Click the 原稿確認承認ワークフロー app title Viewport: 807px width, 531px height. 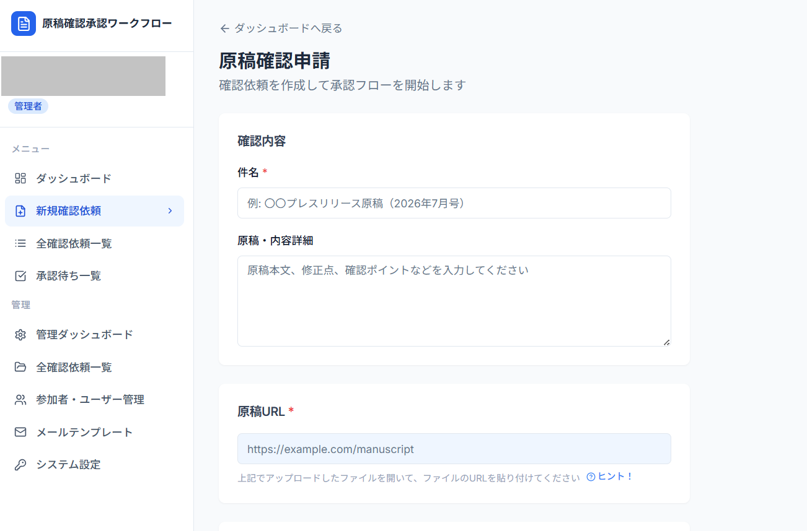[x=107, y=24]
